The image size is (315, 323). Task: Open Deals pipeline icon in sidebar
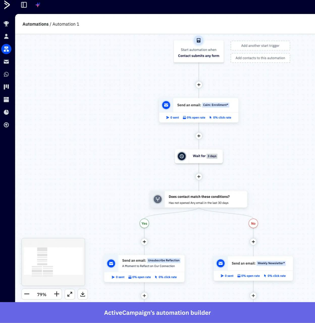pyautogui.click(x=6, y=87)
